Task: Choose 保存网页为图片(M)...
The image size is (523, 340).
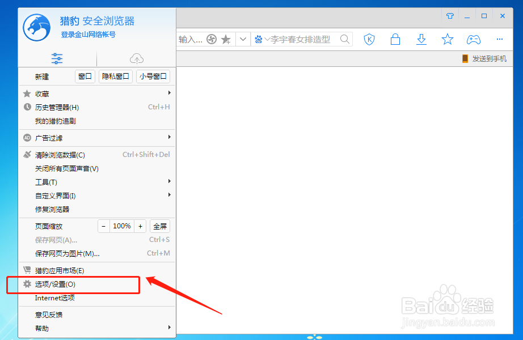Action: tap(97, 254)
